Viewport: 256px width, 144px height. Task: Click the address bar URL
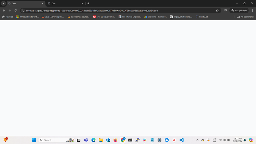point(92,10)
